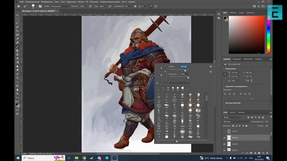Select the Rectangle shape tool
The image size is (287, 161).
pos(17,86)
